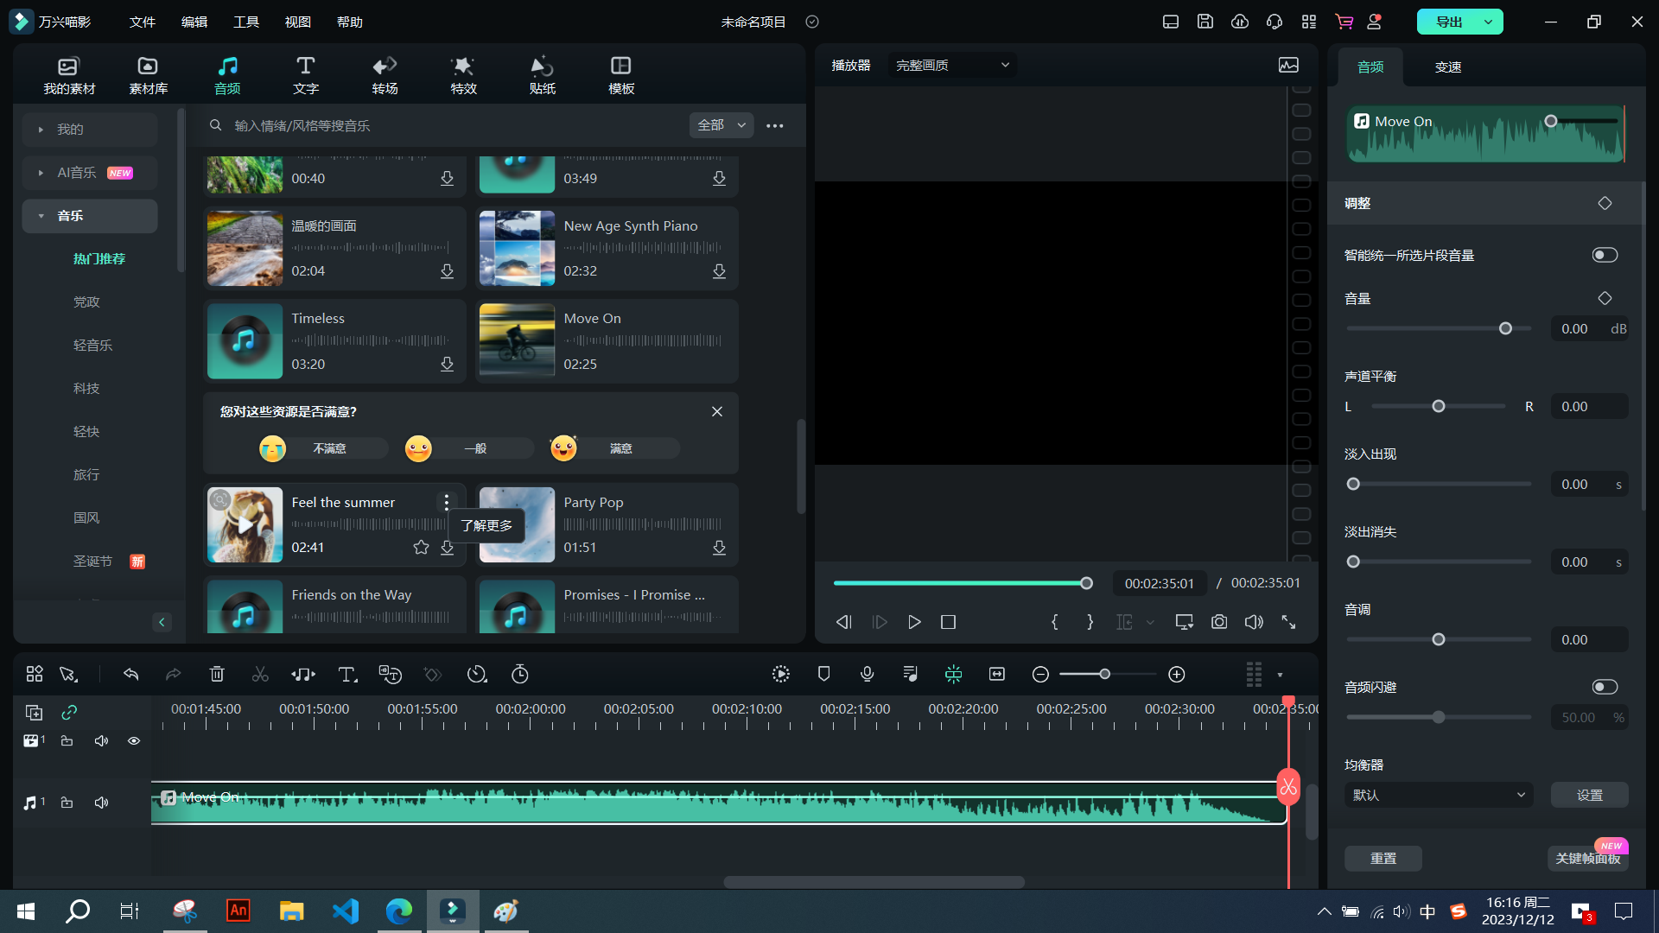This screenshot has width=1659, height=933.
Task: Drag 声道平衡 L-R slider
Action: click(1437, 407)
